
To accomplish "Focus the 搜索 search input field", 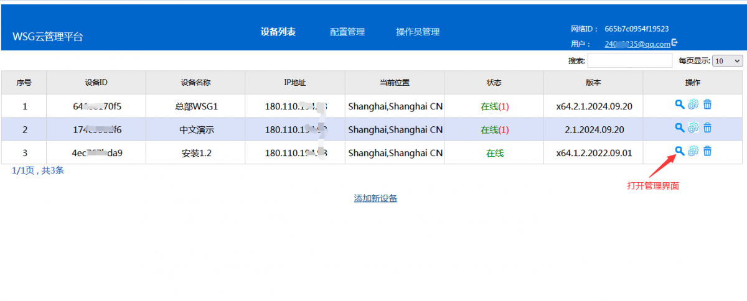I will click(629, 61).
